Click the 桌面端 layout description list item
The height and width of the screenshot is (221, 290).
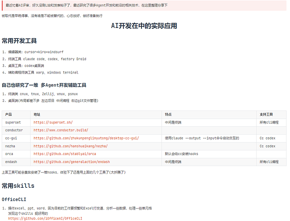(53, 101)
